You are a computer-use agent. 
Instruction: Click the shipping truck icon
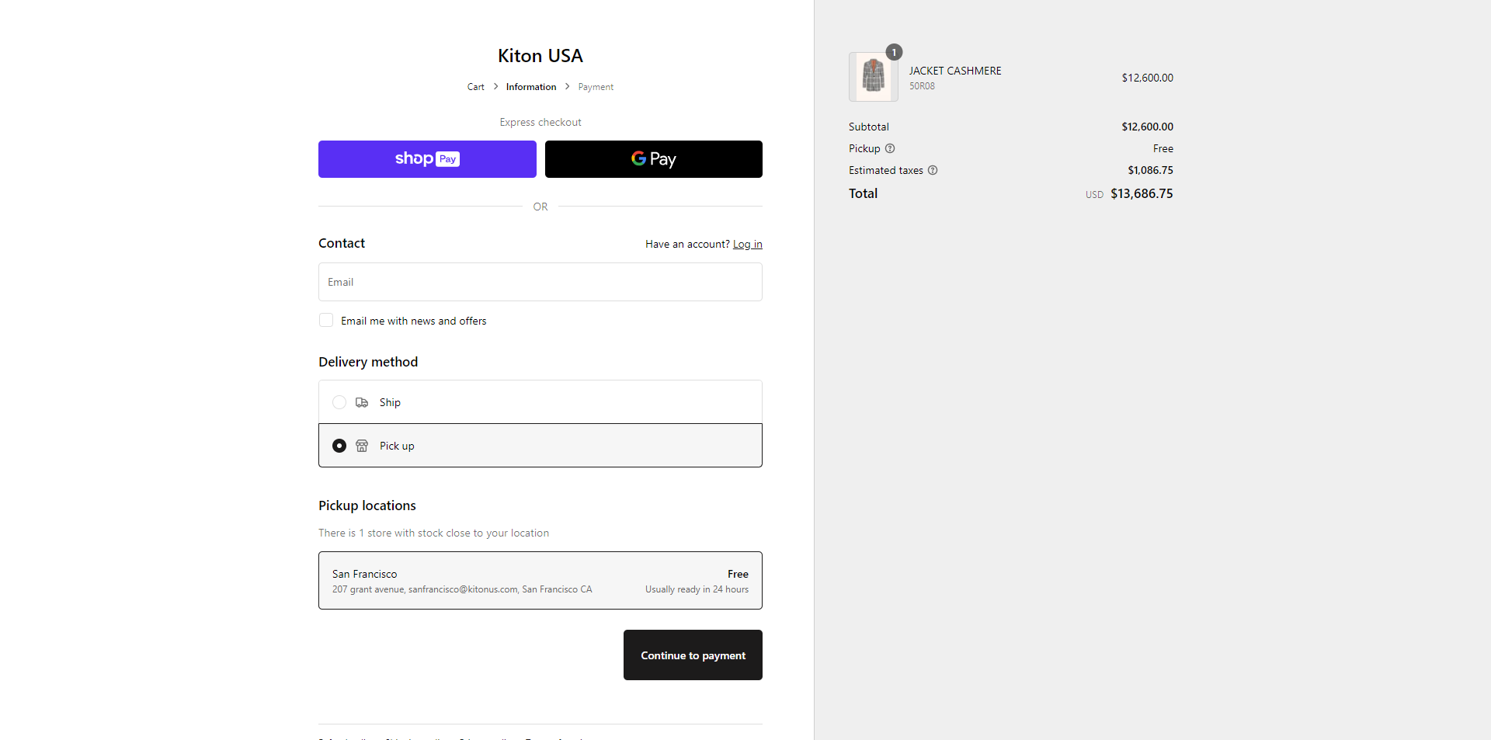[x=362, y=402]
